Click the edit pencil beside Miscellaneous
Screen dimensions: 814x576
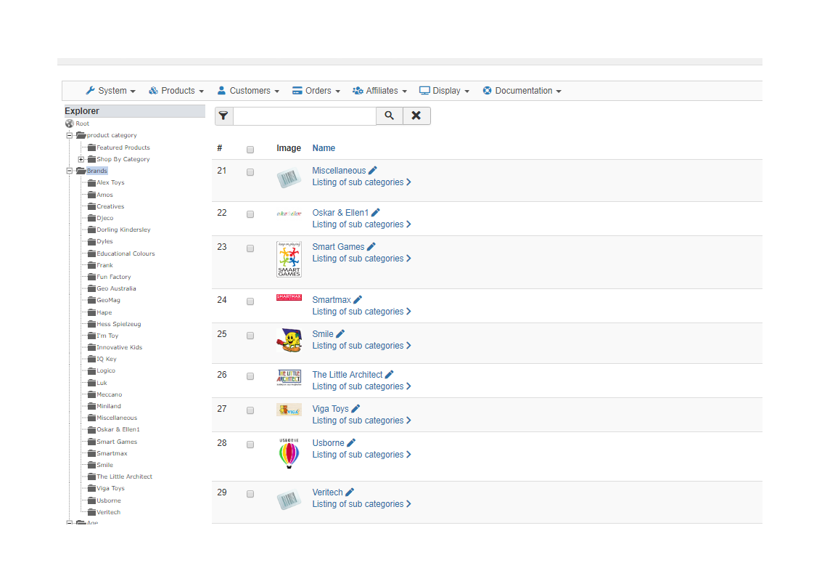coord(373,171)
